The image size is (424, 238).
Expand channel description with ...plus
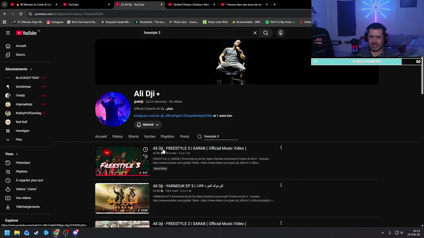[x=169, y=109]
